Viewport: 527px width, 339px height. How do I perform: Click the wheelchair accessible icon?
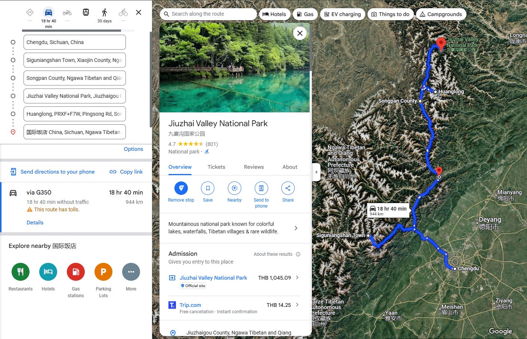(207, 152)
